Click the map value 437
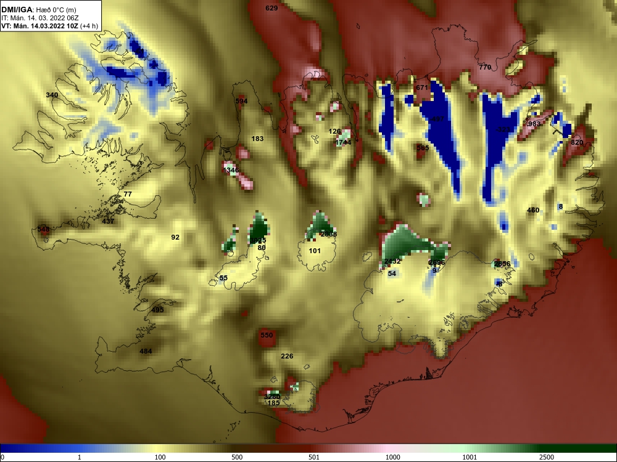617x462 pixels. (x=108, y=221)
